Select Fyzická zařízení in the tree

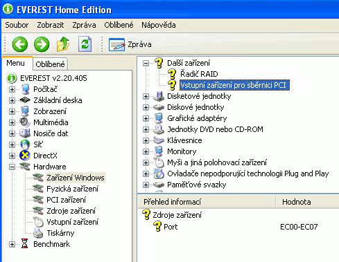coord(72,189)
